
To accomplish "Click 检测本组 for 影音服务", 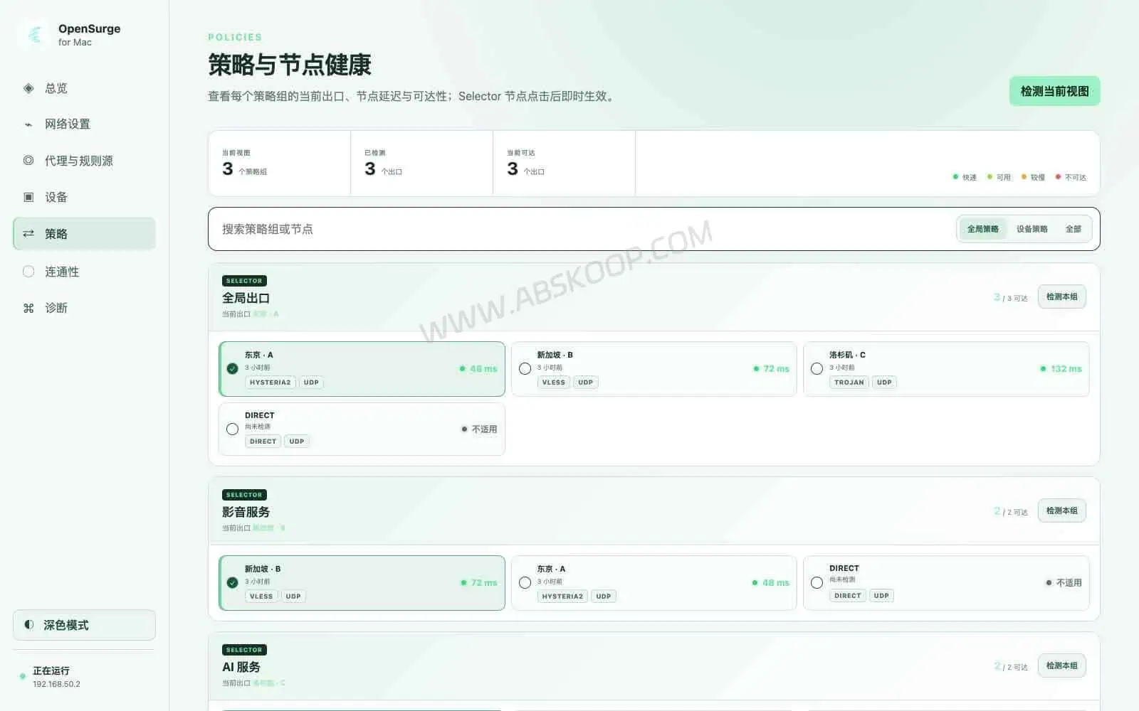I will coord(1061,510).
